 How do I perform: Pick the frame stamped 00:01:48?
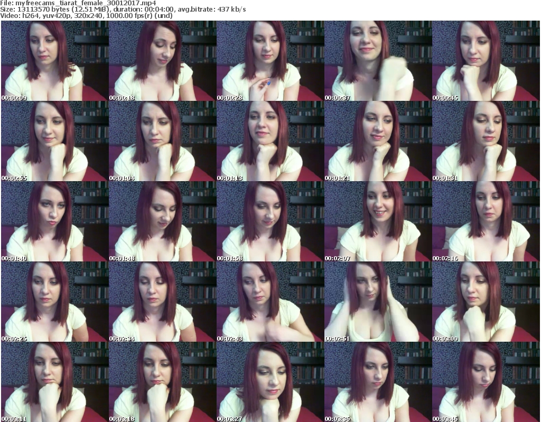tap(163, 221)
